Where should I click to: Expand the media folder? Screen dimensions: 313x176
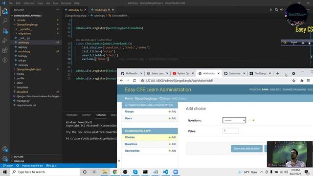click(x=20, y=74)
